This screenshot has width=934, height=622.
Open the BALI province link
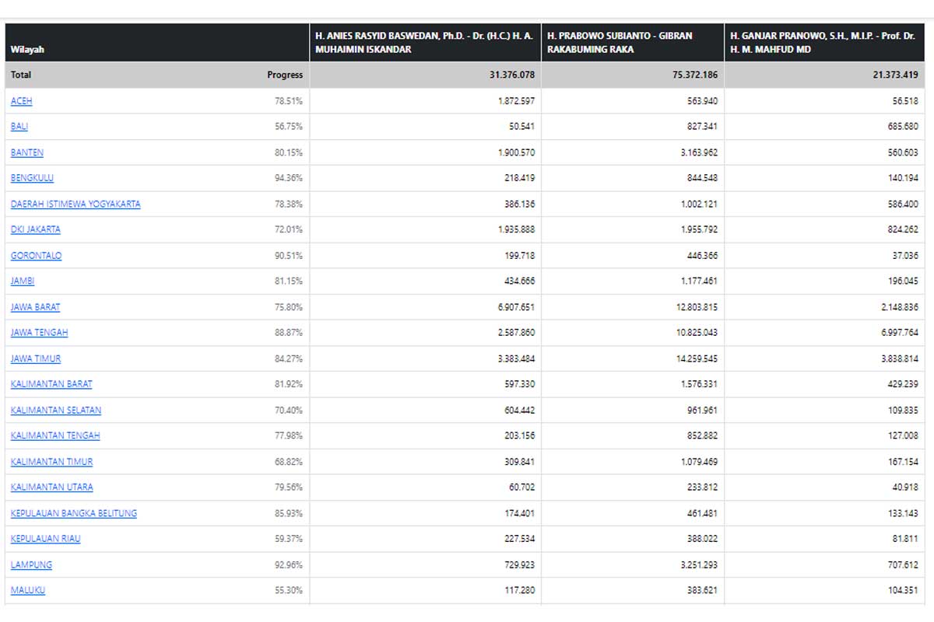coord(19,127)
